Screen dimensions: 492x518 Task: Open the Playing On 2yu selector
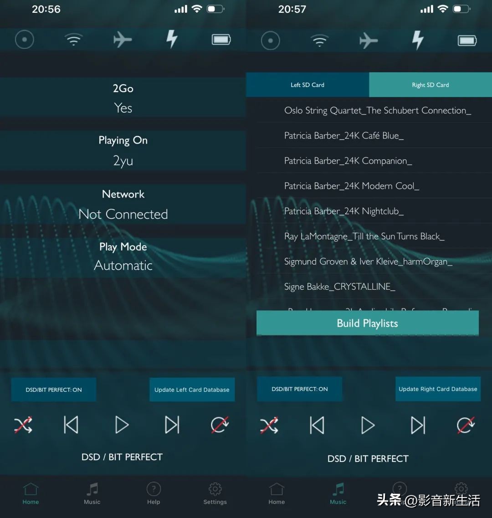(x=123, y=150)
